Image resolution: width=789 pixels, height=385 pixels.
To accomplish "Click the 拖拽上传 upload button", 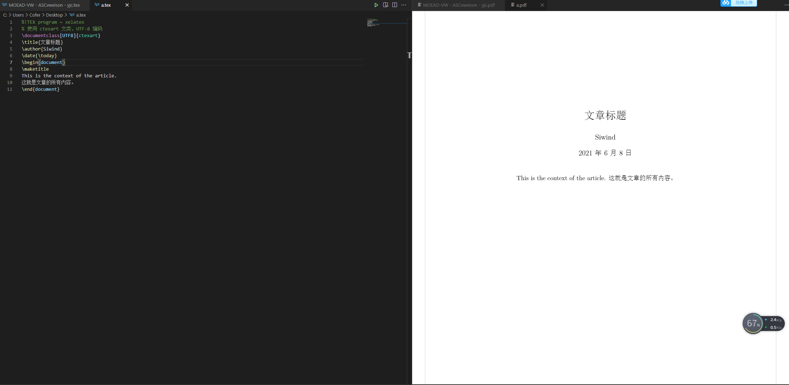I will pyautogui.click(x=744, y=3).
